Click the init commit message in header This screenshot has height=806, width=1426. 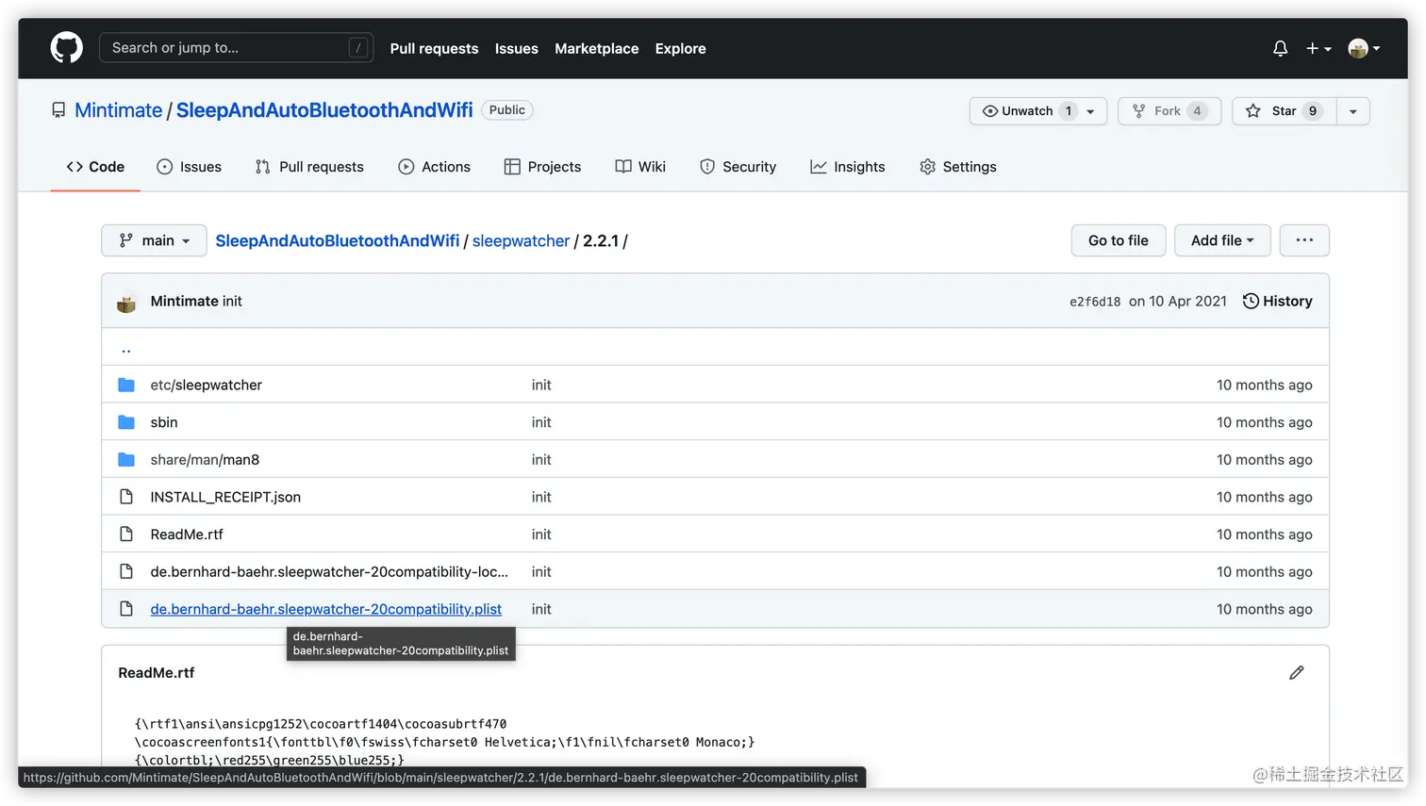point(232,301)
